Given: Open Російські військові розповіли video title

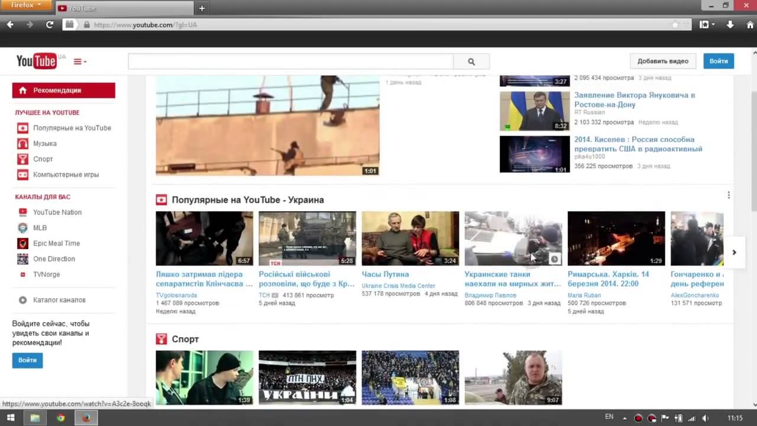Looking at the screenshot, I should pos(306,279).
